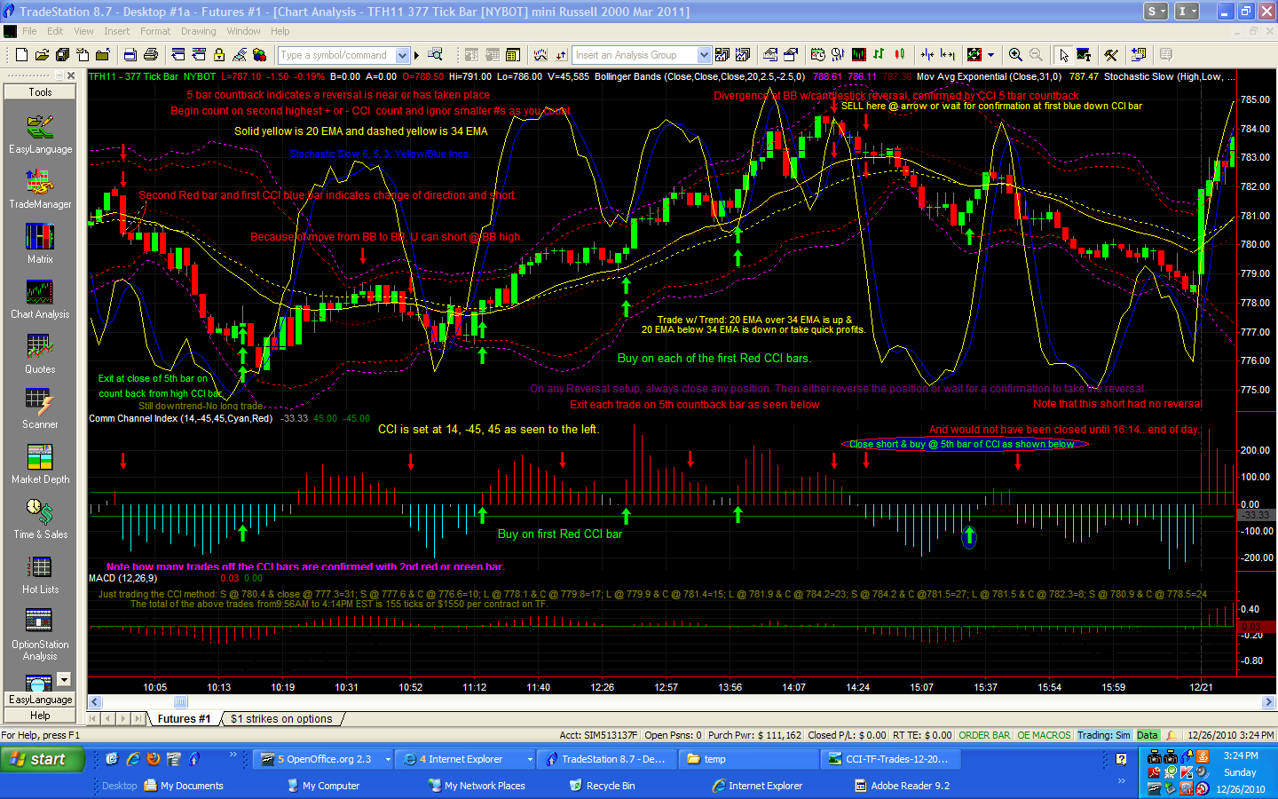The image size is (1278, 799).
Task: Open the temp folder taskbar button
Action: [x=748, y=760]
